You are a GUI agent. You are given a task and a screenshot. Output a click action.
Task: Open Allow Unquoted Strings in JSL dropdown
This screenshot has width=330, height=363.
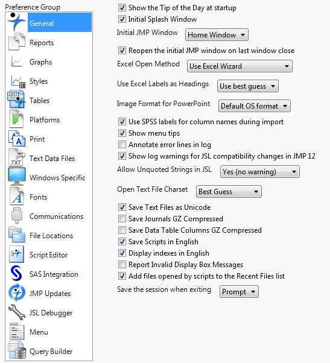[x=260, y=172]
